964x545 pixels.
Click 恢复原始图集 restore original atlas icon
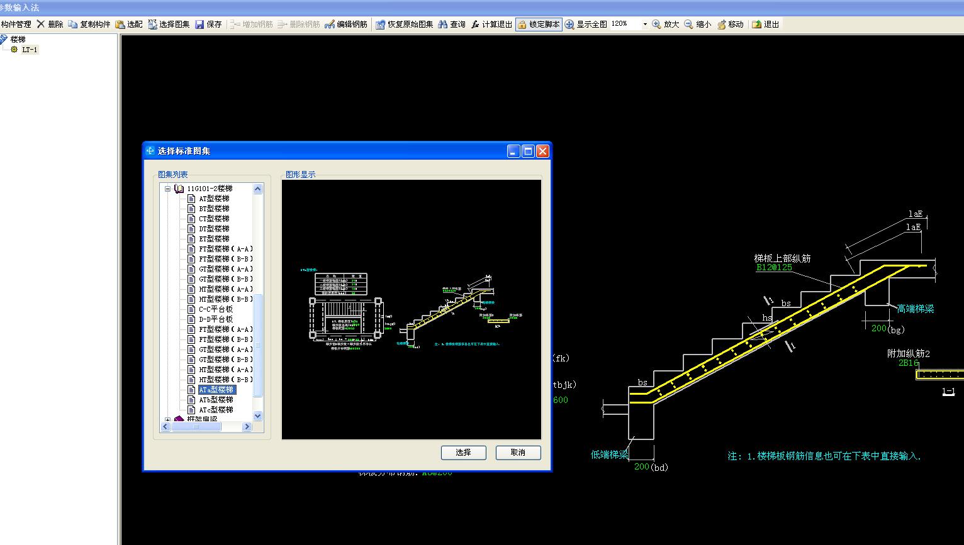pyautogui.click(x=380, y=24)
